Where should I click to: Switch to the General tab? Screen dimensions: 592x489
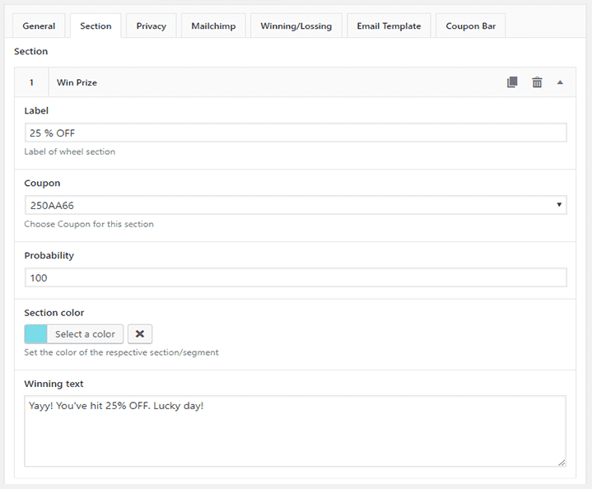pos(39,26)
